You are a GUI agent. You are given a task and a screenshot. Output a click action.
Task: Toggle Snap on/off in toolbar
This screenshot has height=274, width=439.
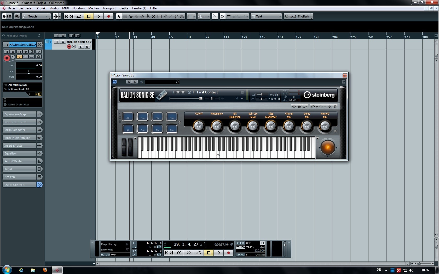tap(223, 16)
